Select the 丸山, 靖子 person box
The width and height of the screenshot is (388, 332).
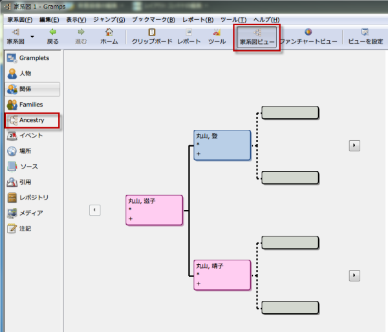(222, 275)
